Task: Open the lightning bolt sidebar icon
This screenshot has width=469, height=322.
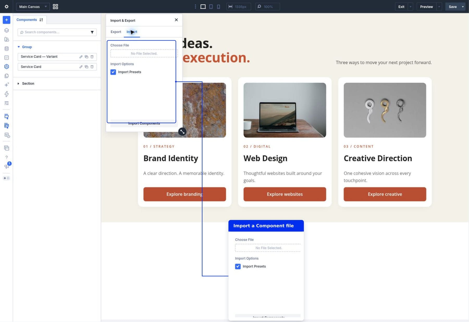Action: 7,94
